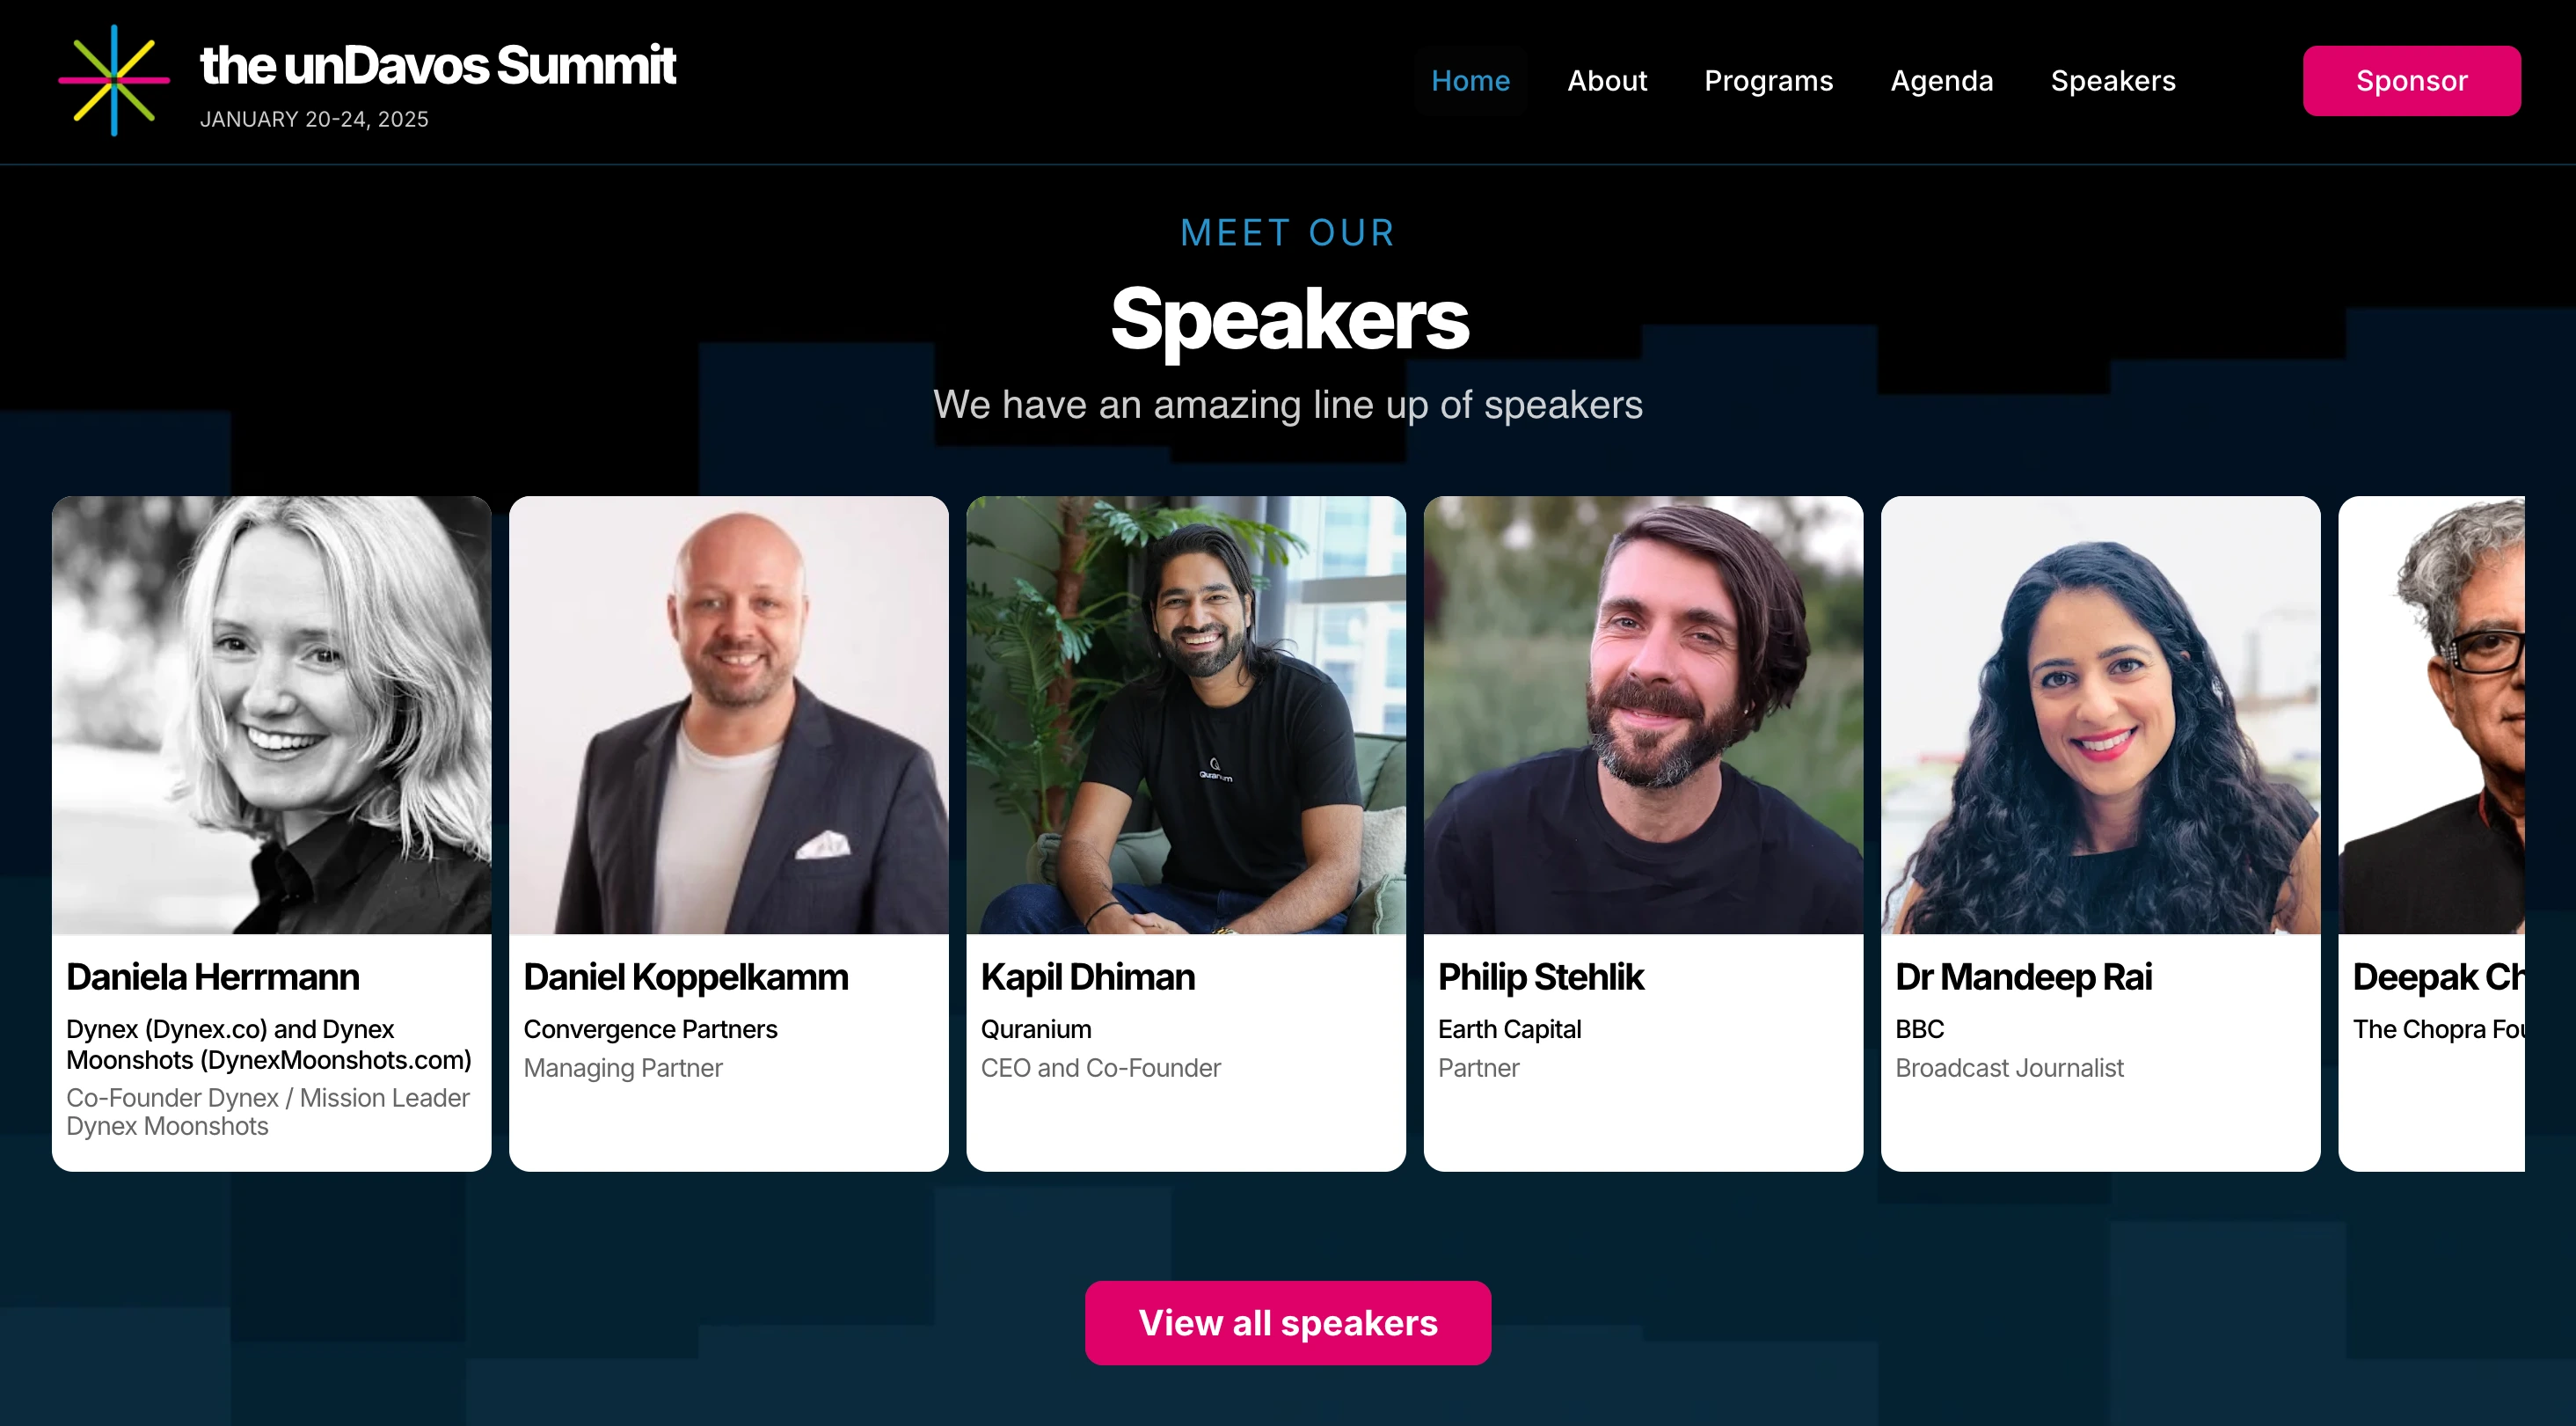The width and height of the screenshot is (2576, 1426).
Task: Navigate to Speakers in the header
Action: click(x=2113, y=81)
